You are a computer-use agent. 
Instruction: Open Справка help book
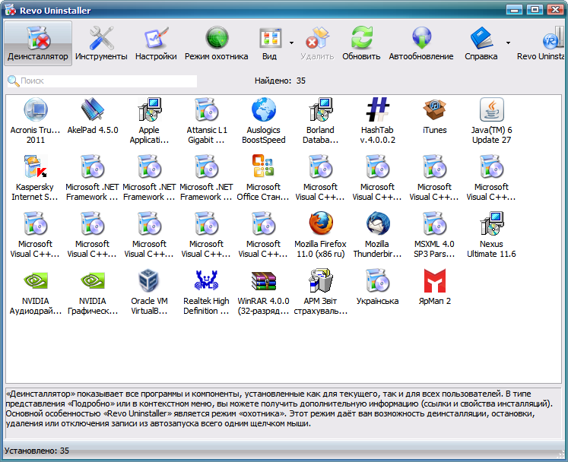pos(481,43)
